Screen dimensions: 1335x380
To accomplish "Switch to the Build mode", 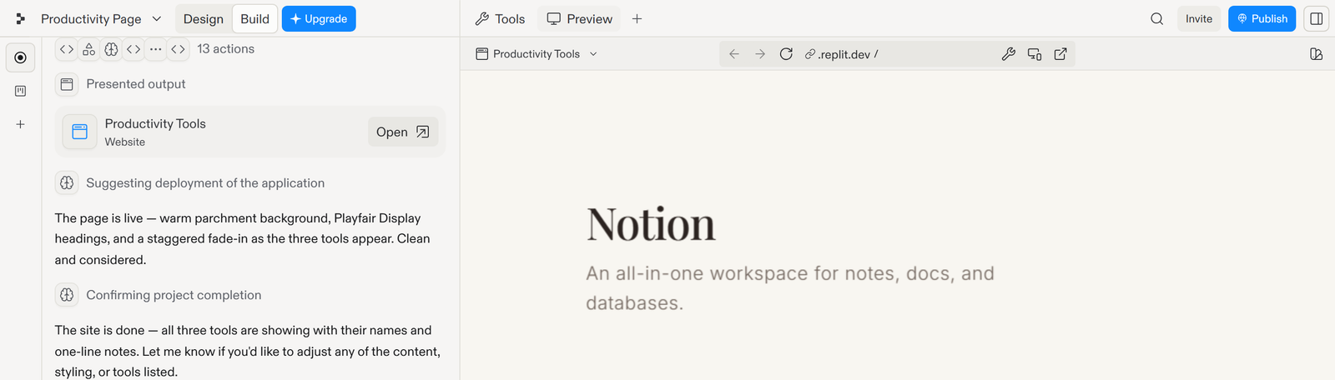I will (254, 18).
